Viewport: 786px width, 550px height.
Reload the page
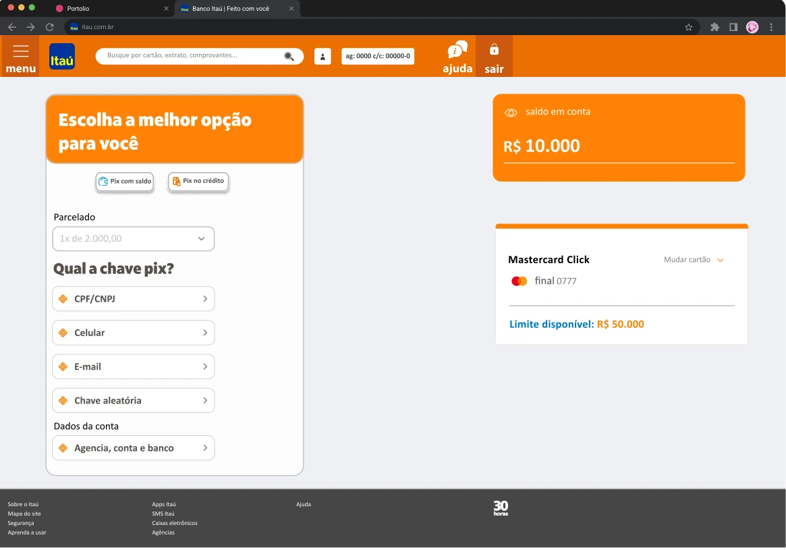point(50,27)
